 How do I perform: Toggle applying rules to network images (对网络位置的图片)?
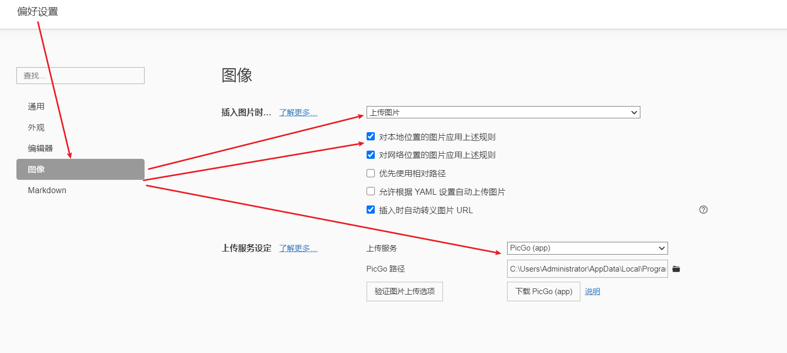(x=371, y=155)
